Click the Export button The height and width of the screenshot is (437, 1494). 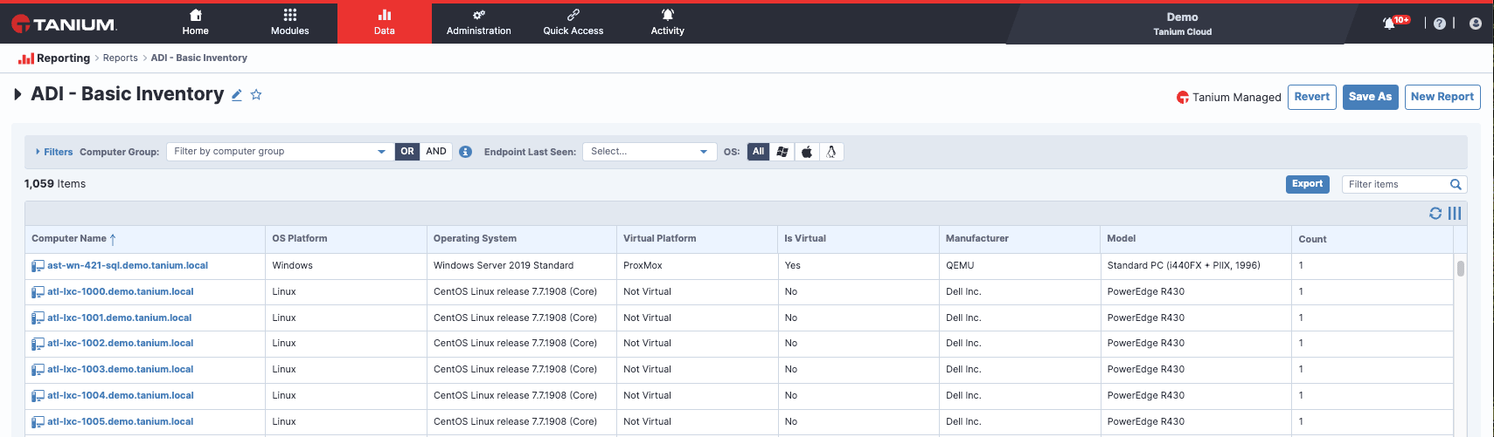(1308, 184)
